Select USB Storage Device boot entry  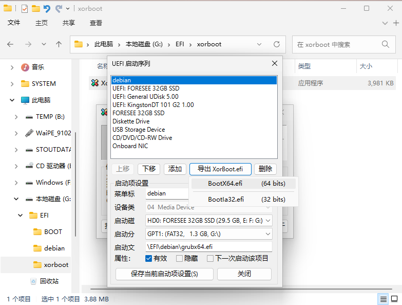tap(194, 130)
